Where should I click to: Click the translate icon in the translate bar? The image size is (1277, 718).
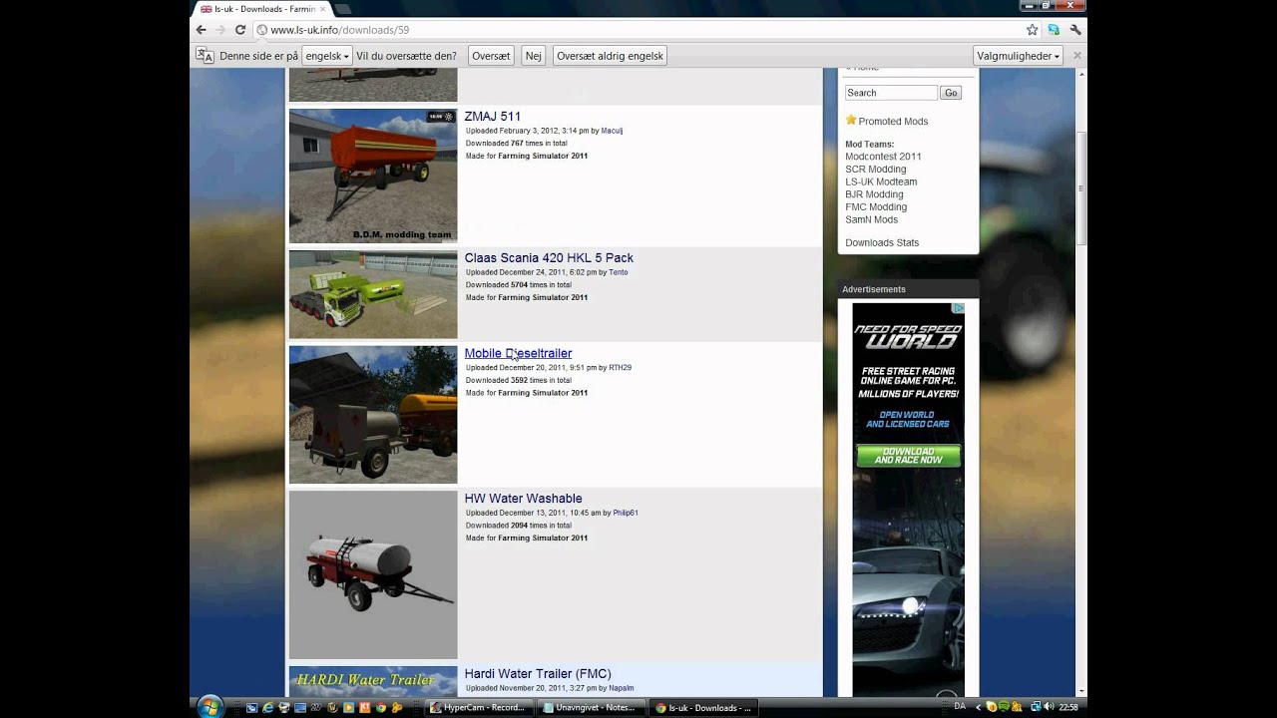205,56
